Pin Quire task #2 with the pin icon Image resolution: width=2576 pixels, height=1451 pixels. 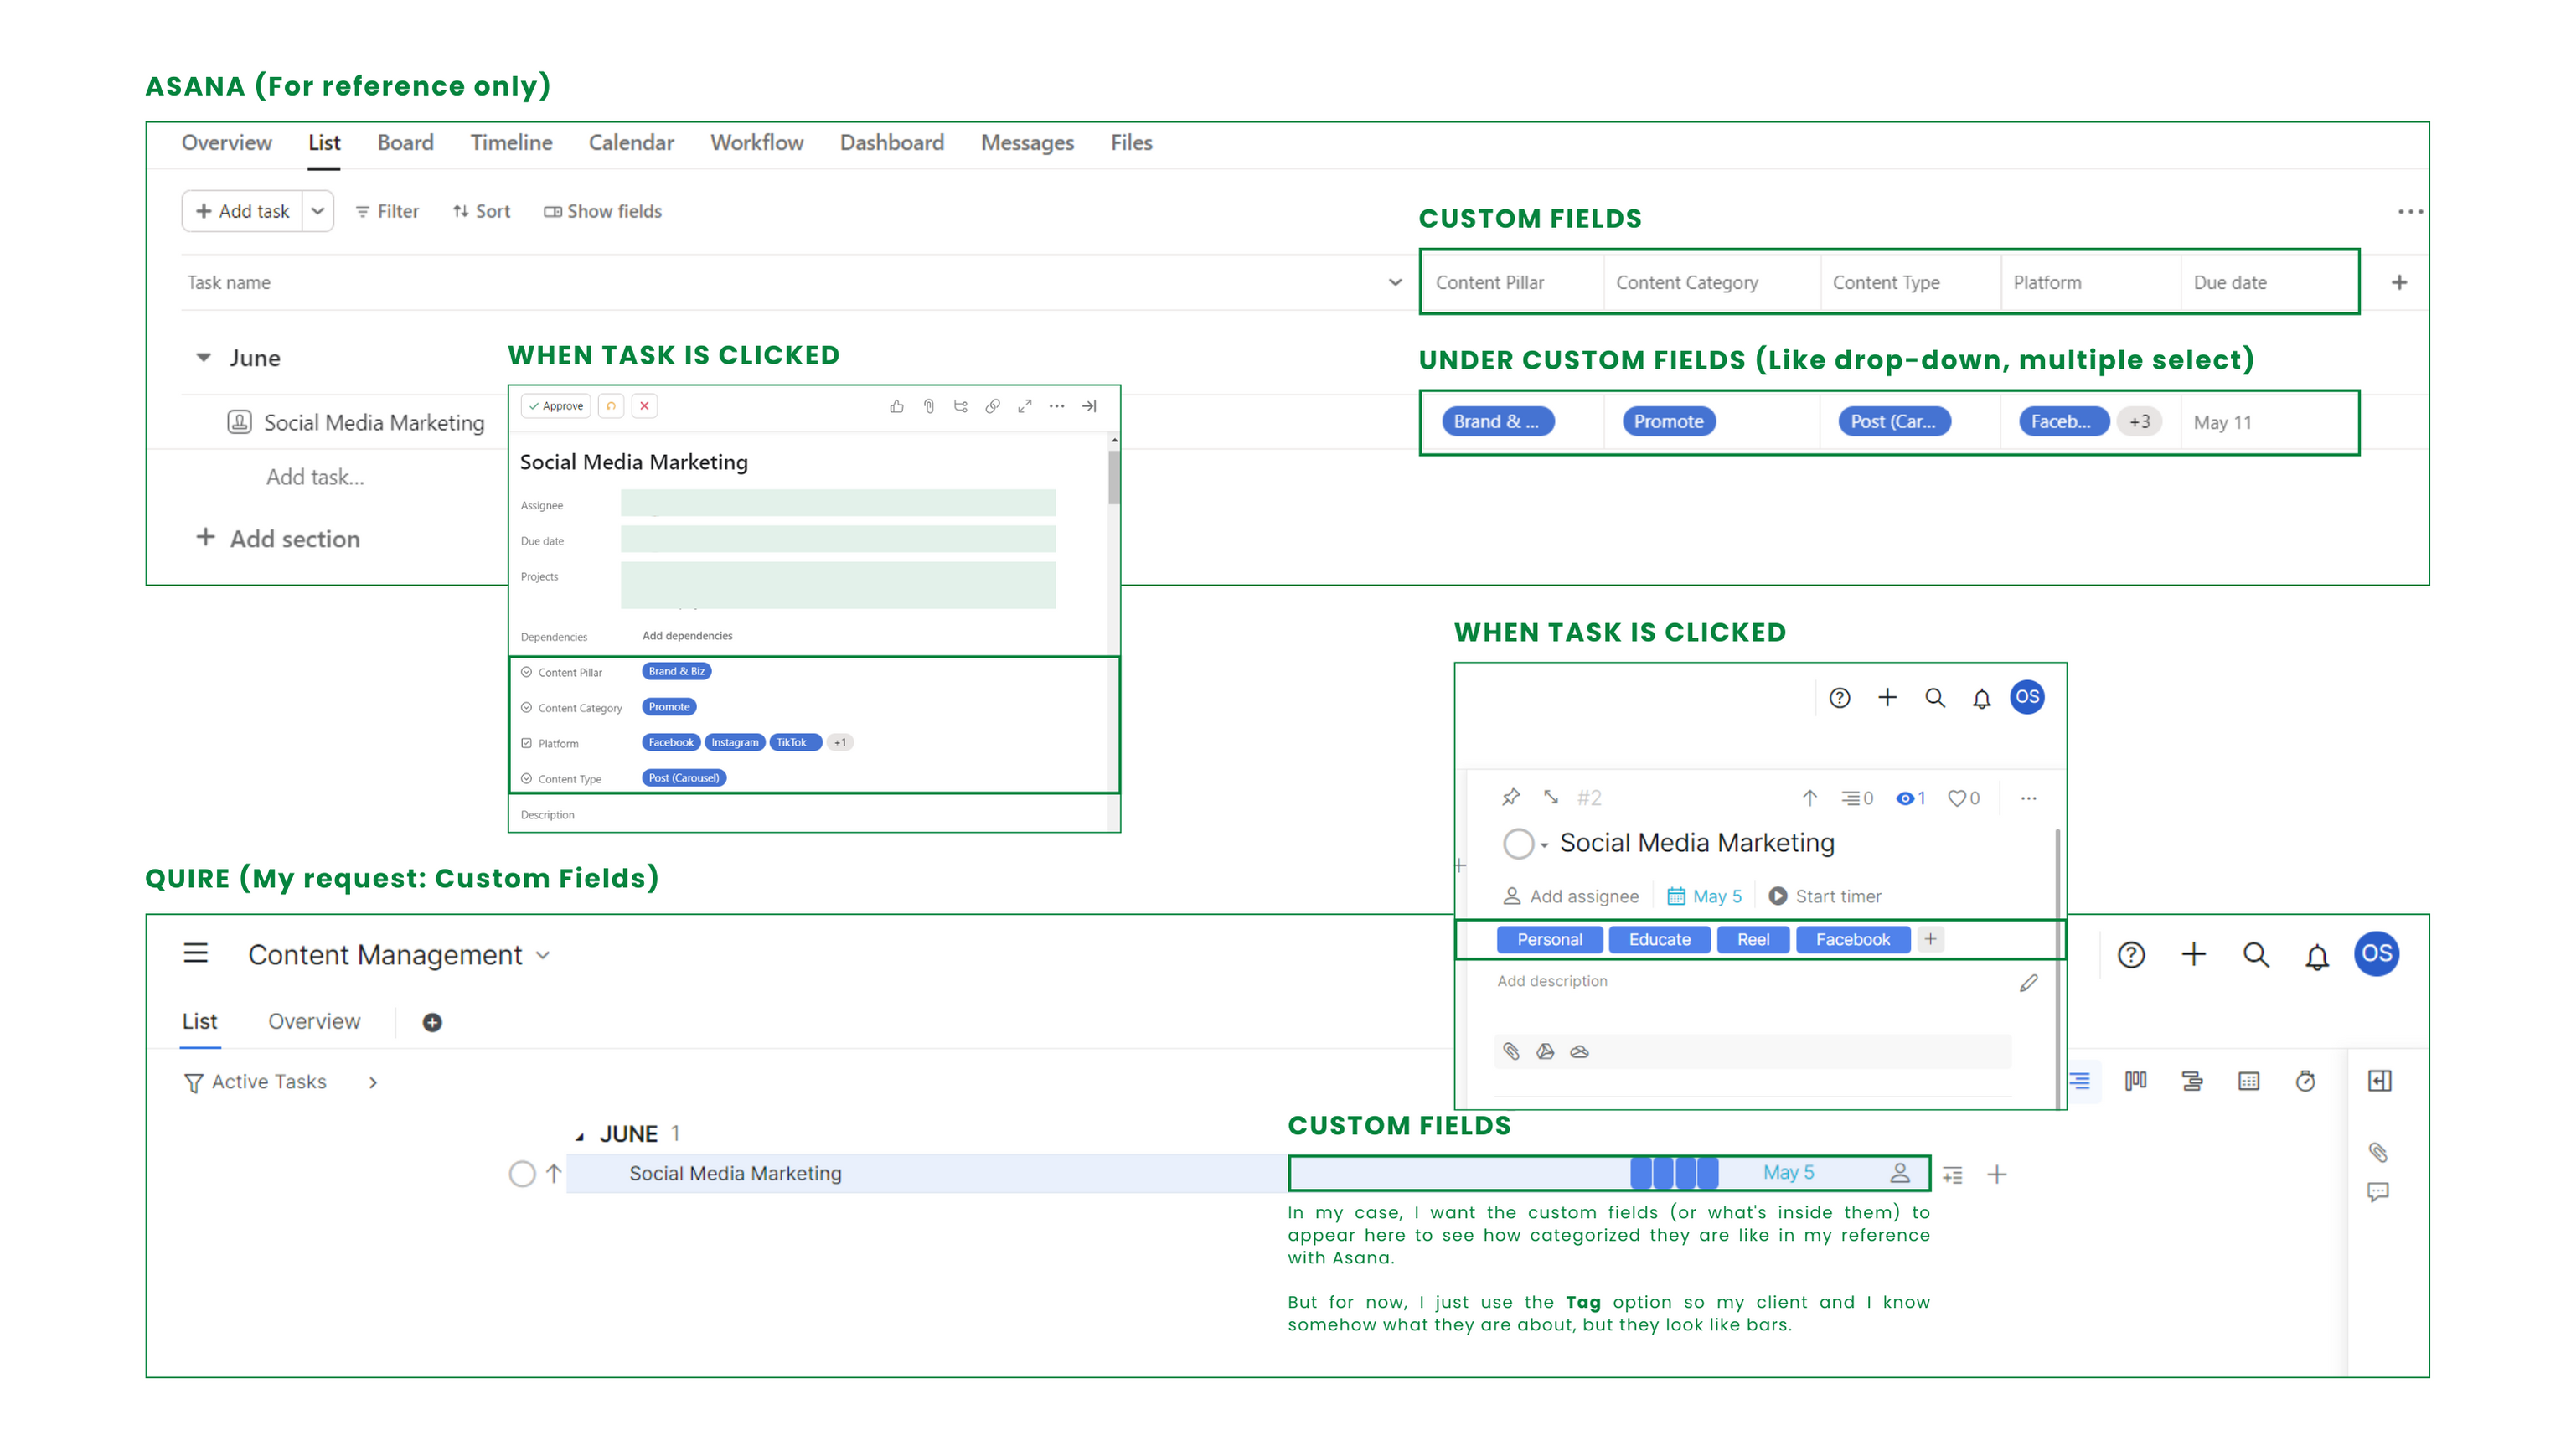click(1510, 797)
